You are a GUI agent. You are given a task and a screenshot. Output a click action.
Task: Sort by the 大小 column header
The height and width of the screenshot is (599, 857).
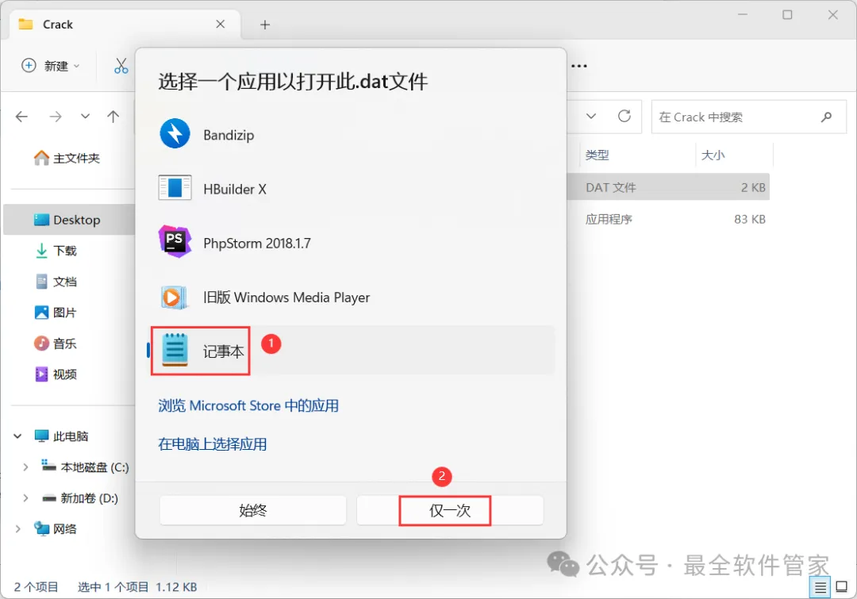pyautogui.click(x=734, y=156)
